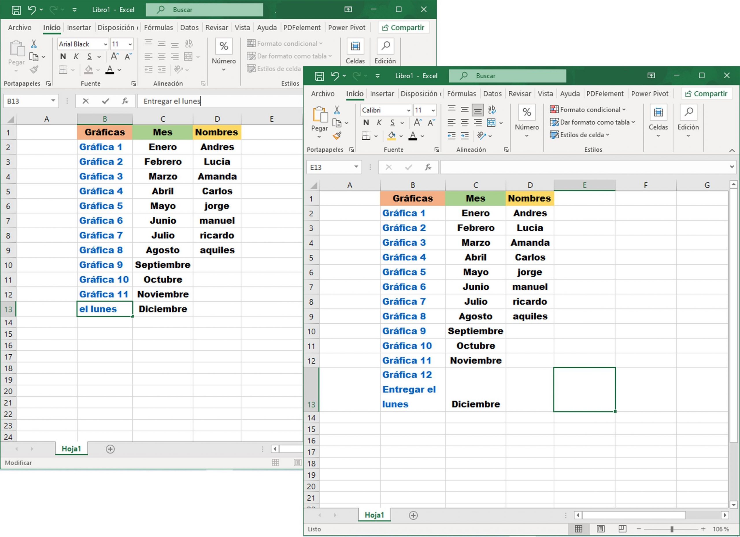Click the Compartir button
Image resolution: width=740 pixels, height=537 pixels.
[707, 94]
